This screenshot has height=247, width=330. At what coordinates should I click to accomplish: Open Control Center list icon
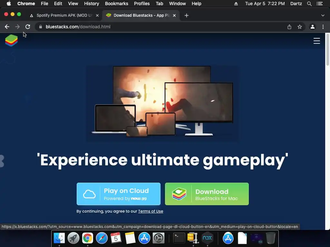pyautogui.click(x=320, y=4)
